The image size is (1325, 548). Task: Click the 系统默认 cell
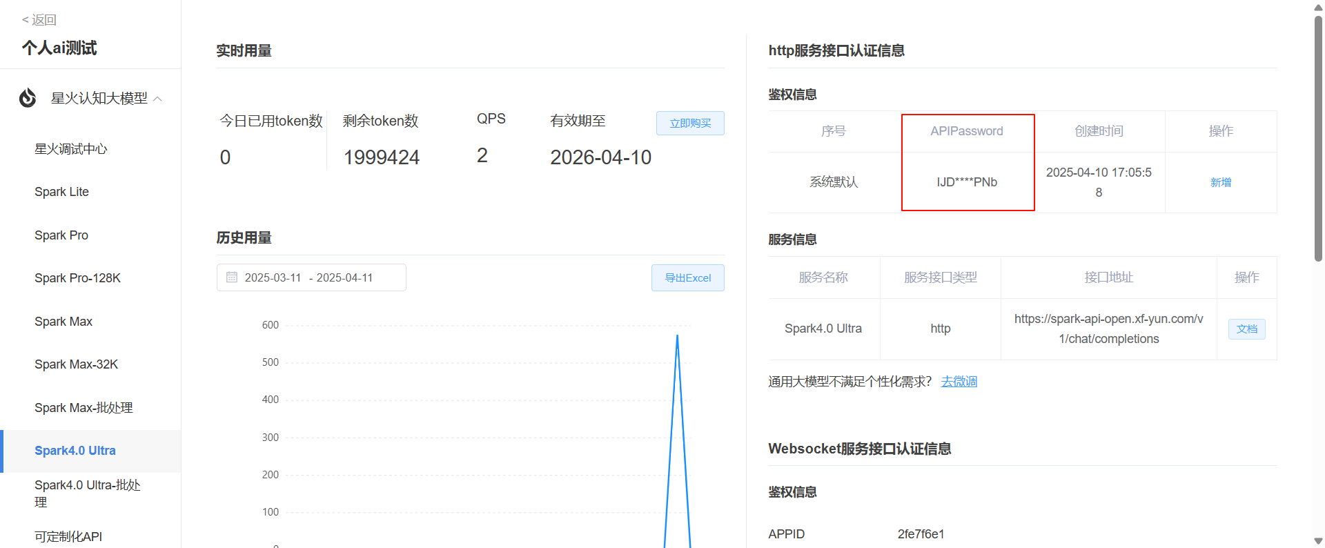[x=834, y=182]
